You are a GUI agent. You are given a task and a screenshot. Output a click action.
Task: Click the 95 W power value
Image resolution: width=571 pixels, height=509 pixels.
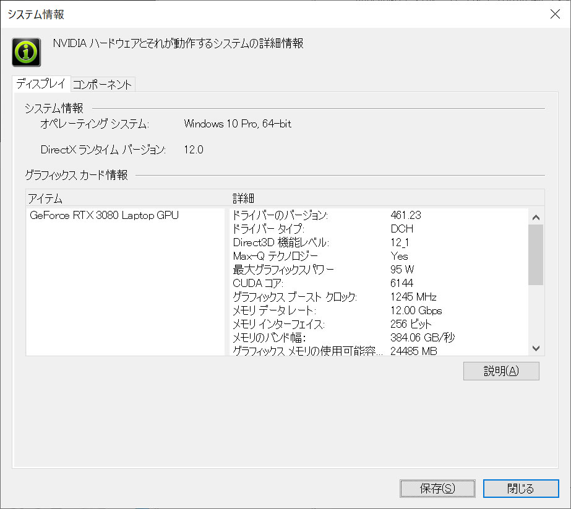tap(402, 270)
